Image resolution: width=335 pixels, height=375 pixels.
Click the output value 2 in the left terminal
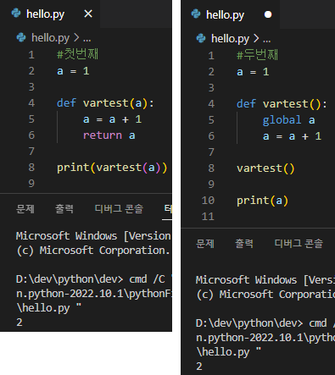20,323
